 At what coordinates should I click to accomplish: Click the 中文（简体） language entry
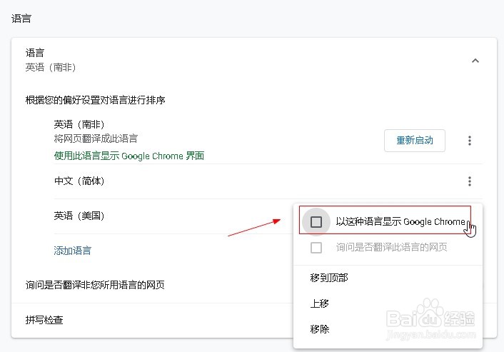tap(79, 181)
